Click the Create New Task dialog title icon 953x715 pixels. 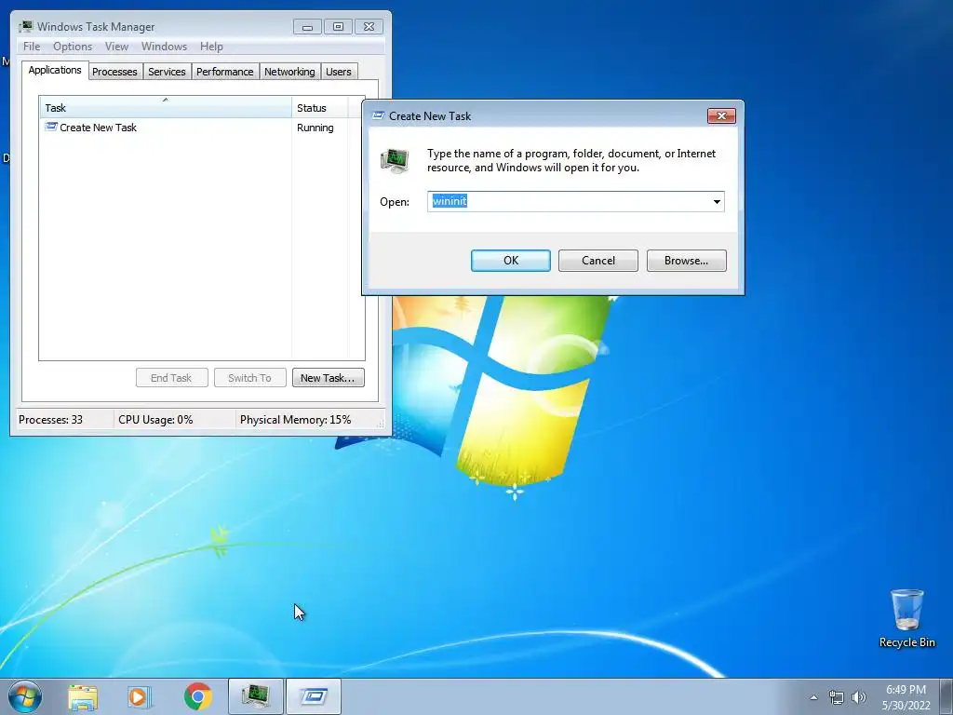[x=378, y=115]
